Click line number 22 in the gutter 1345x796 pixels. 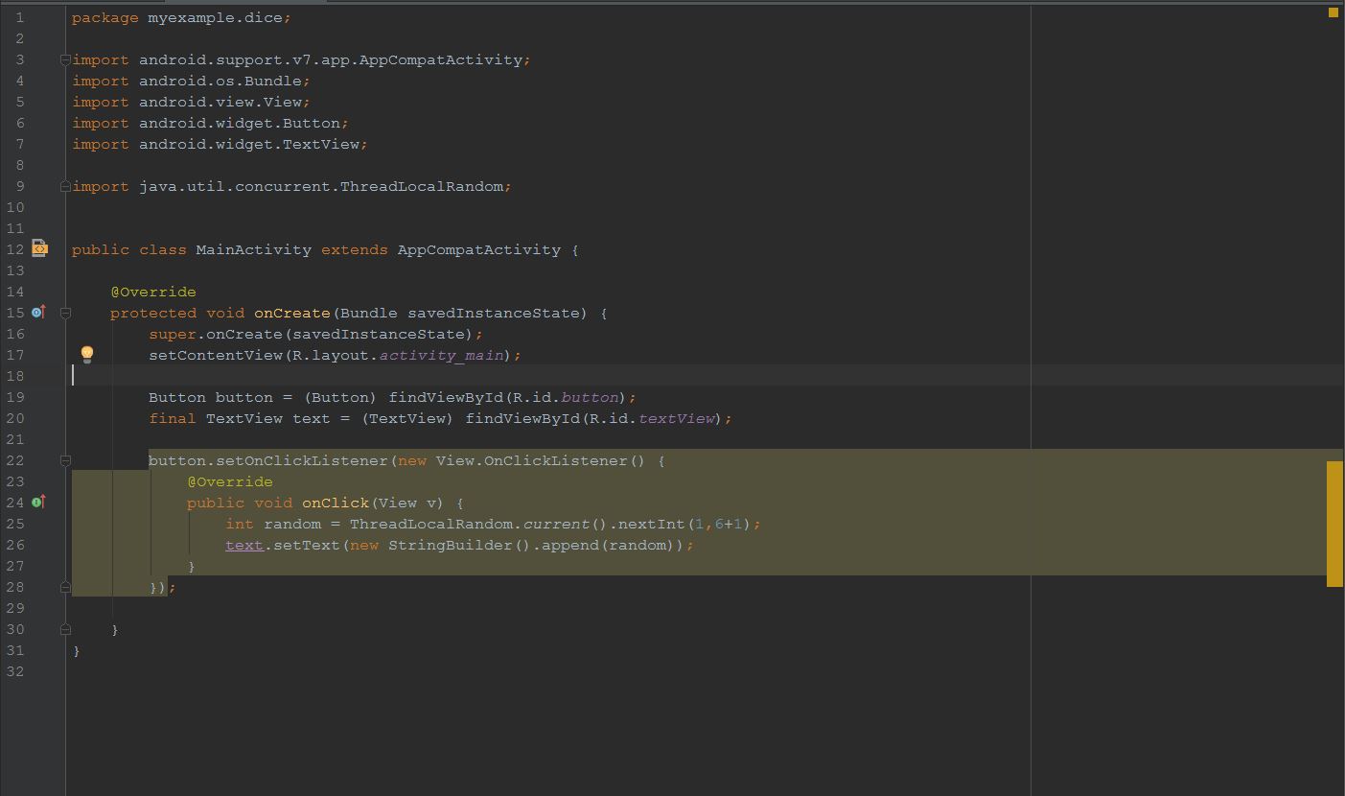(15, 460)
